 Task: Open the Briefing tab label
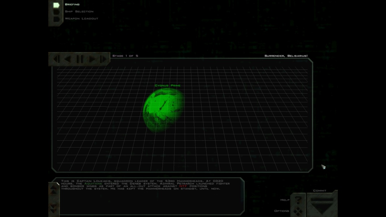click(72, 4)
